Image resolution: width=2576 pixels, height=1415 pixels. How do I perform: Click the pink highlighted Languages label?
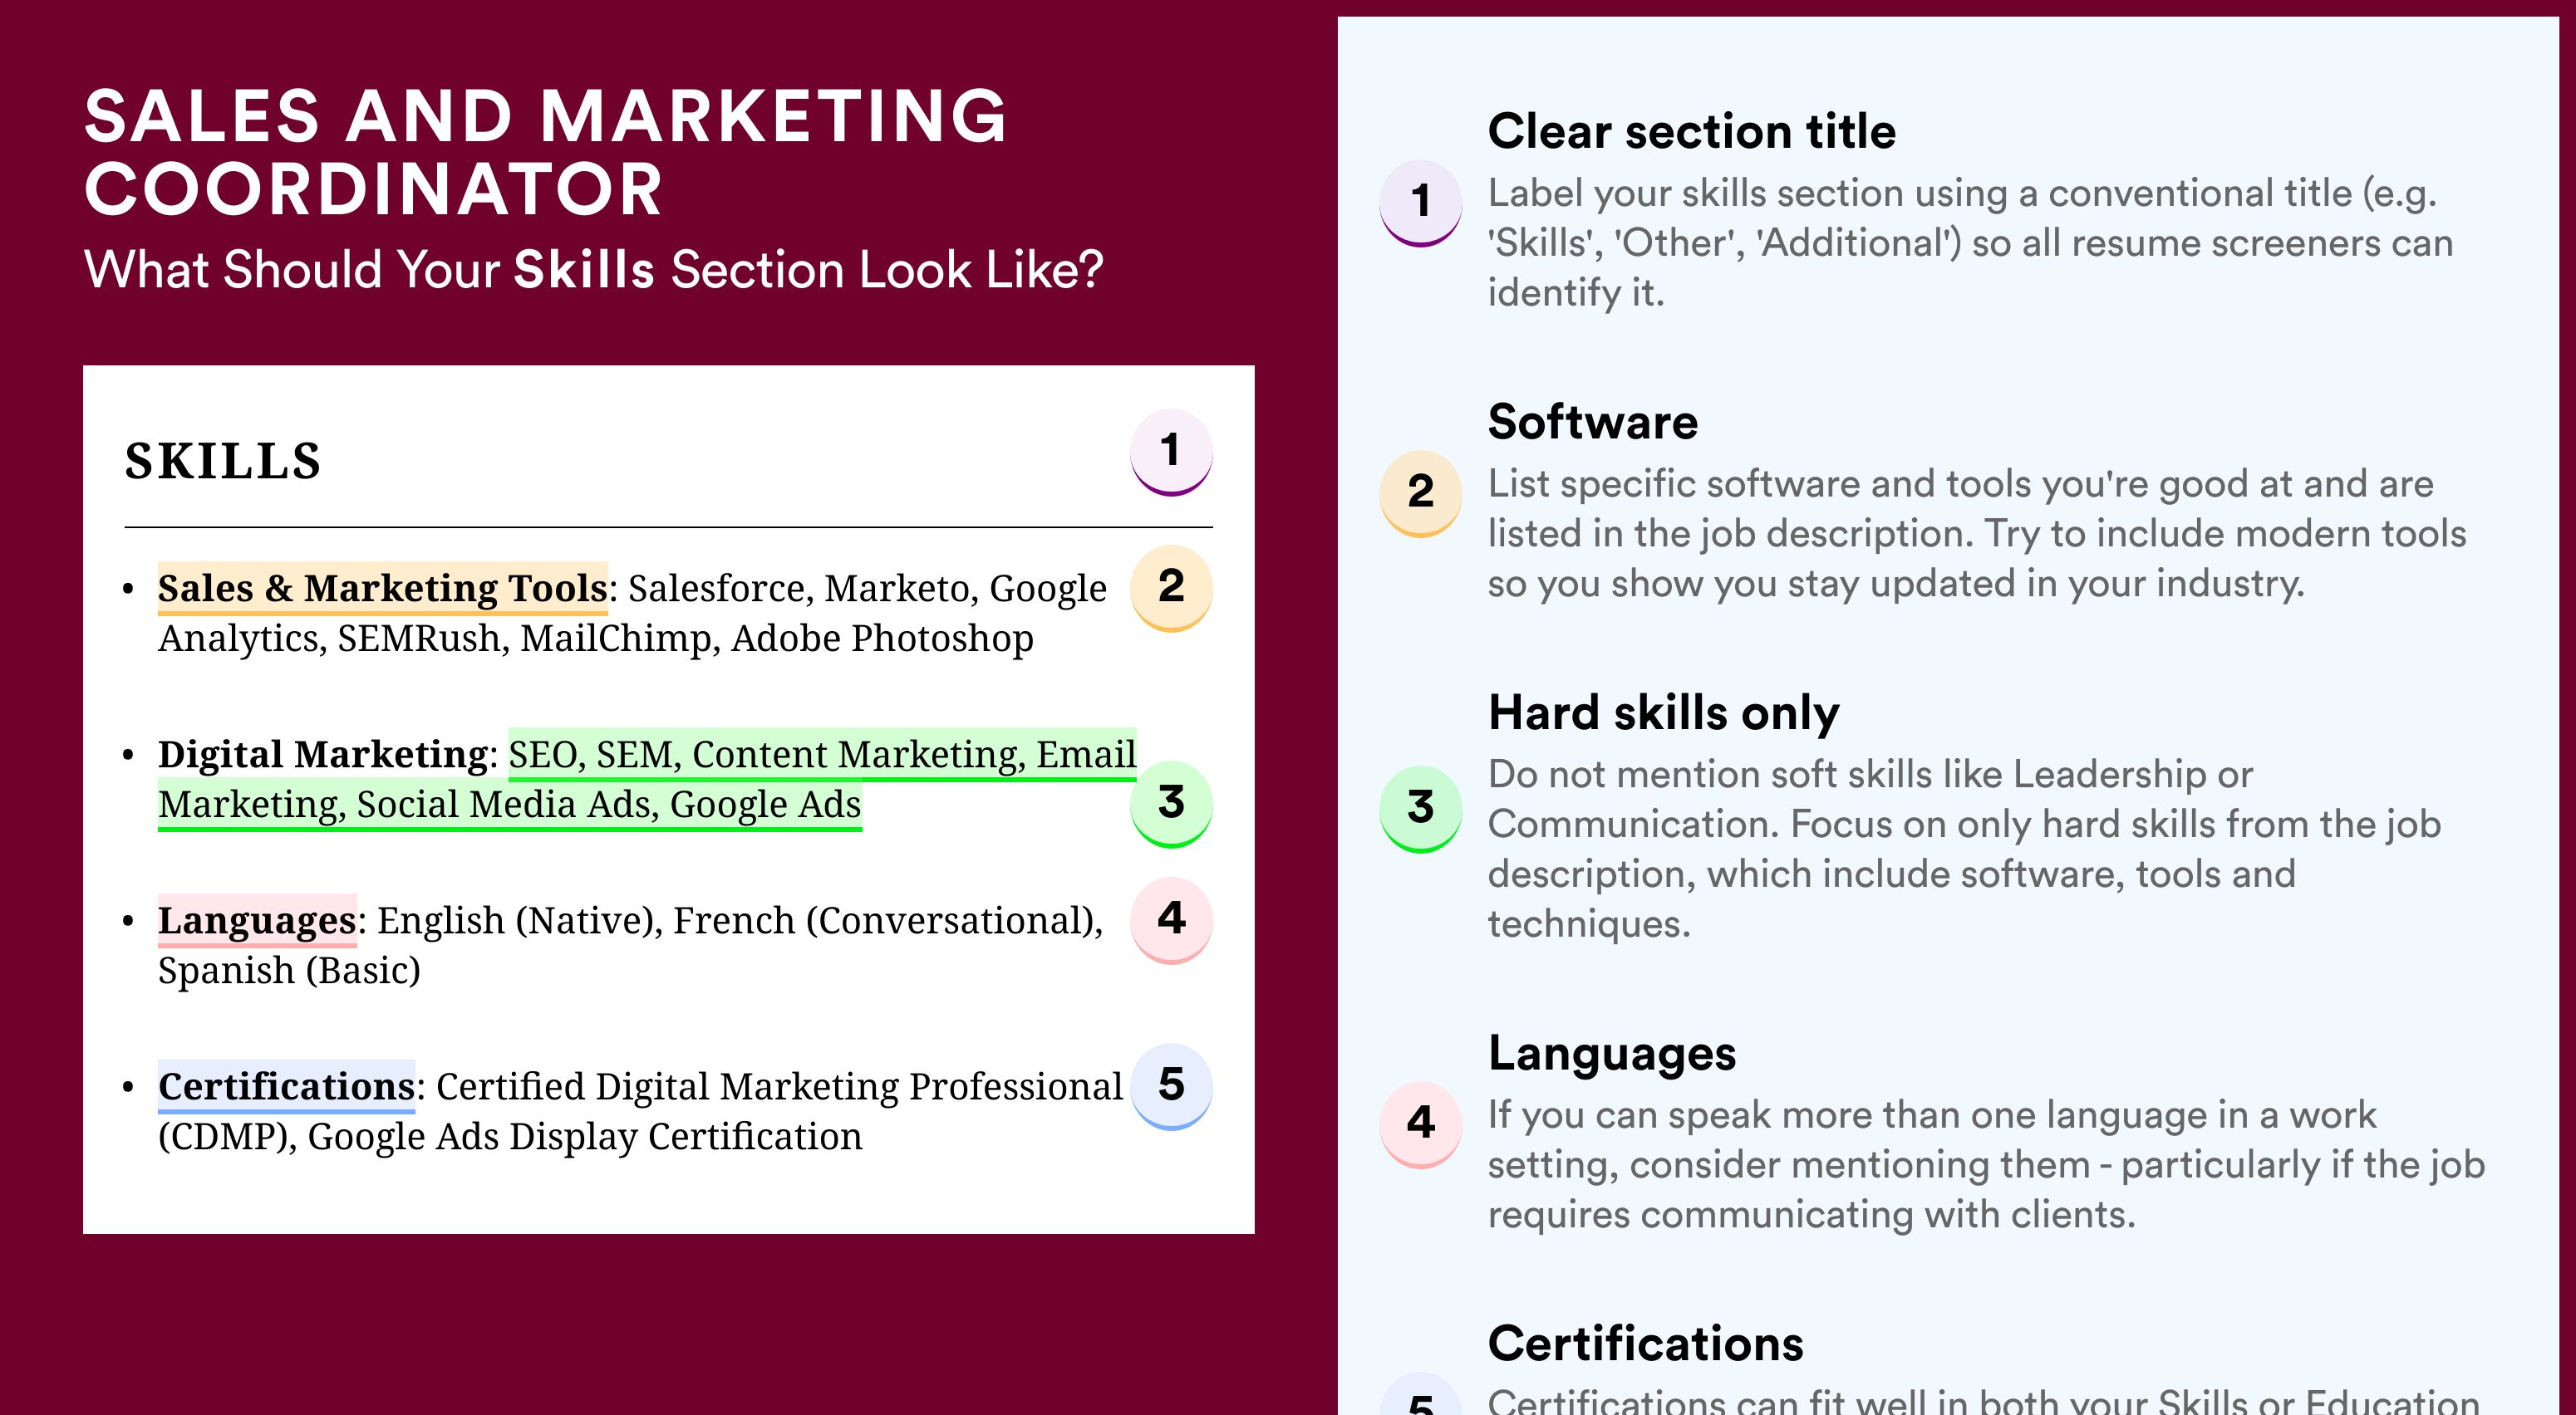point(257,919)
